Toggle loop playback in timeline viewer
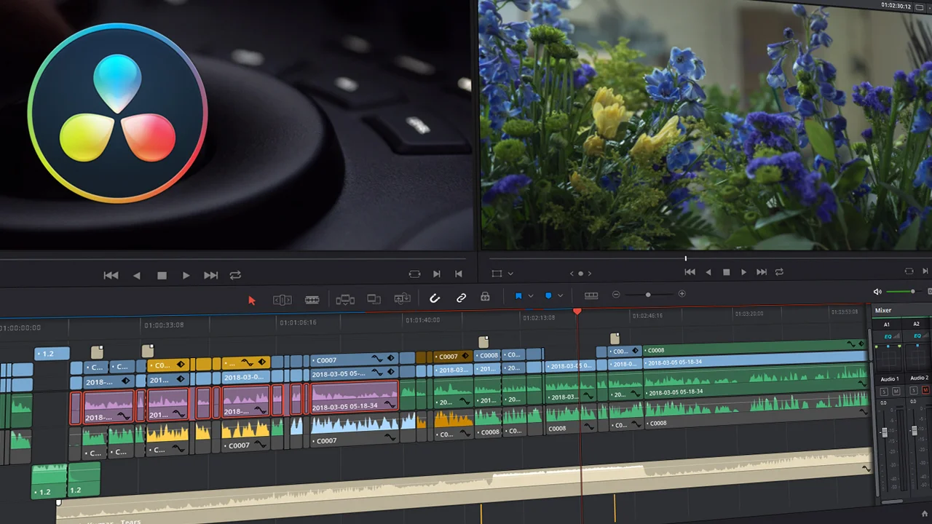 [779, 271]
